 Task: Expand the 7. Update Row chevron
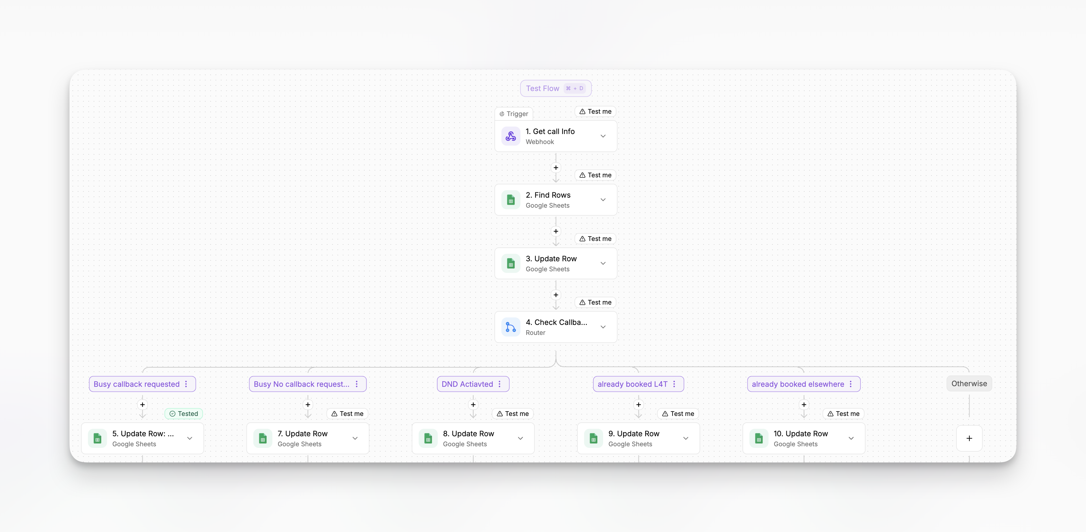pos(355,438)
